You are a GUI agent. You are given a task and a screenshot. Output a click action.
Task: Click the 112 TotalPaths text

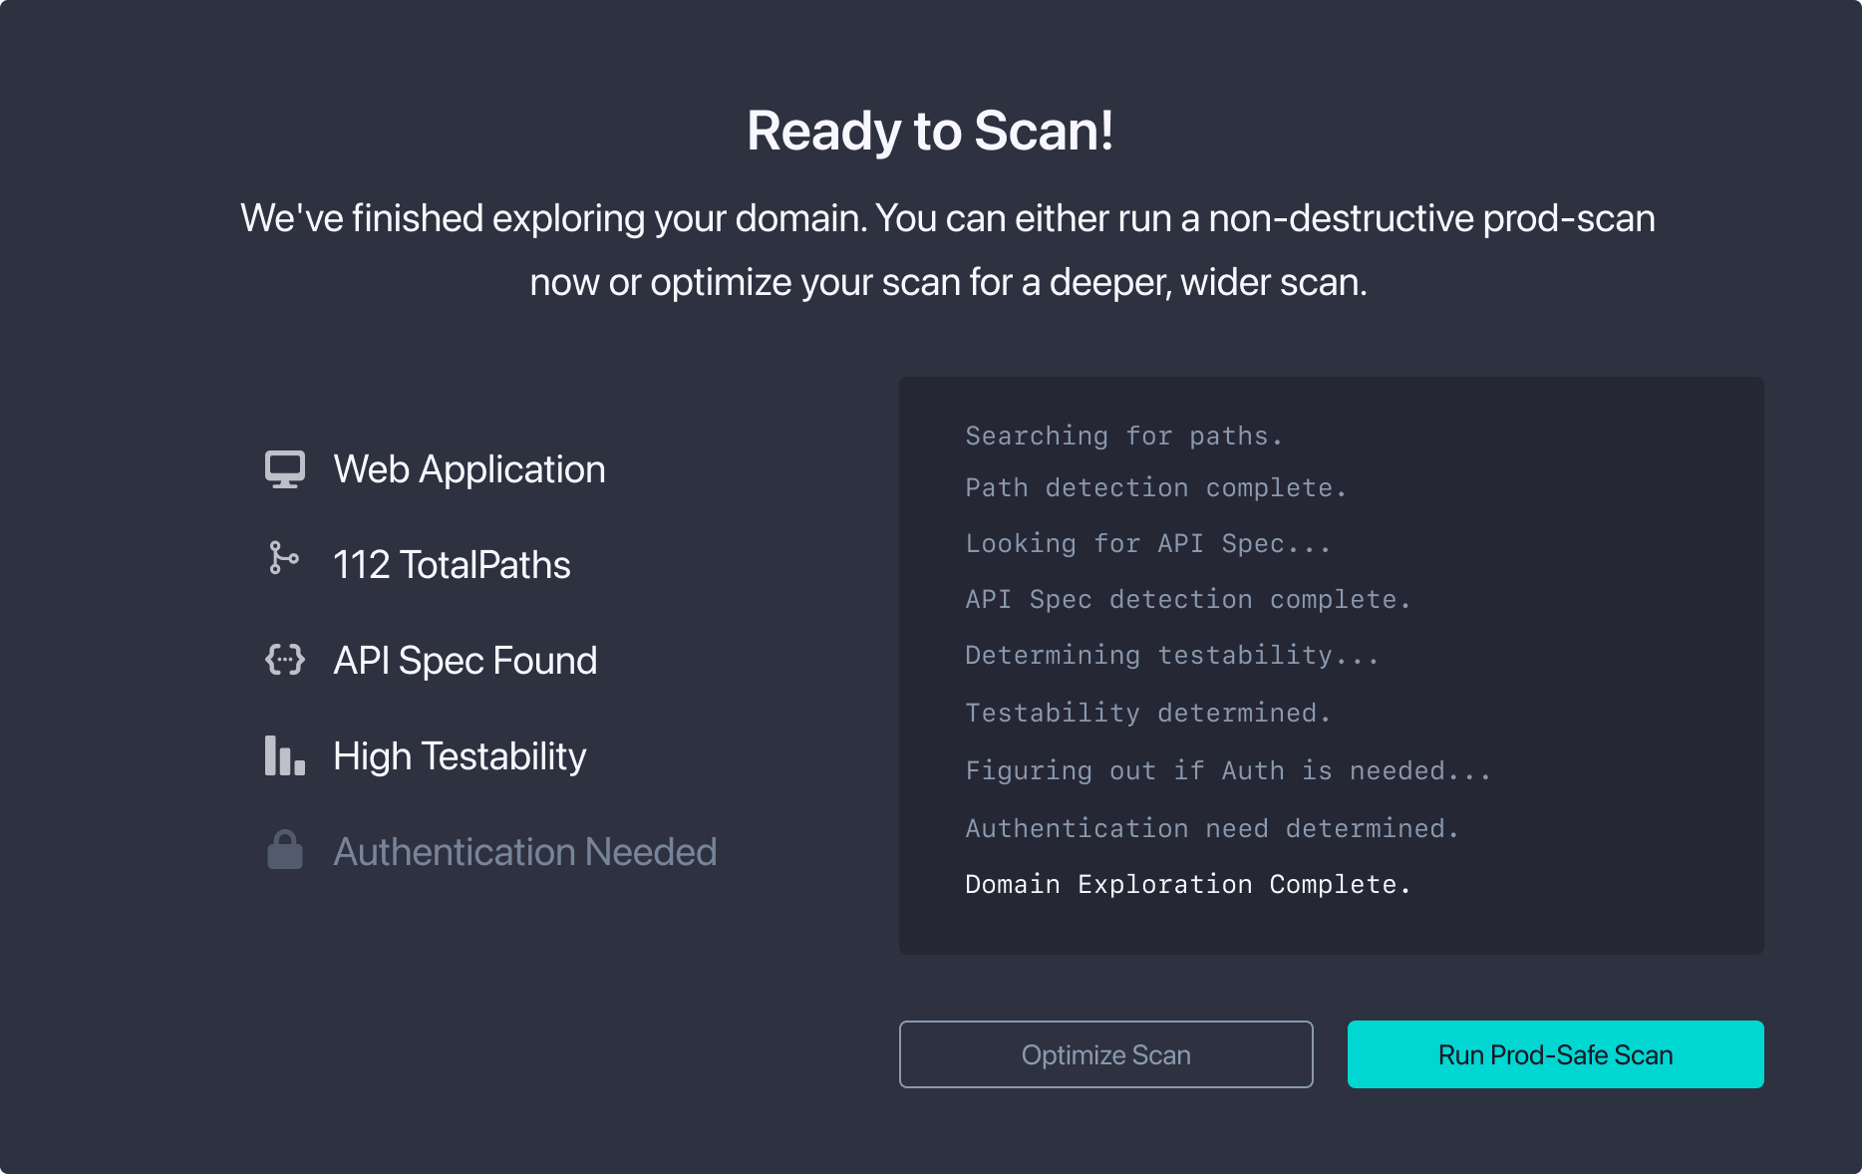pyautogui.click(x=453, y=564)
